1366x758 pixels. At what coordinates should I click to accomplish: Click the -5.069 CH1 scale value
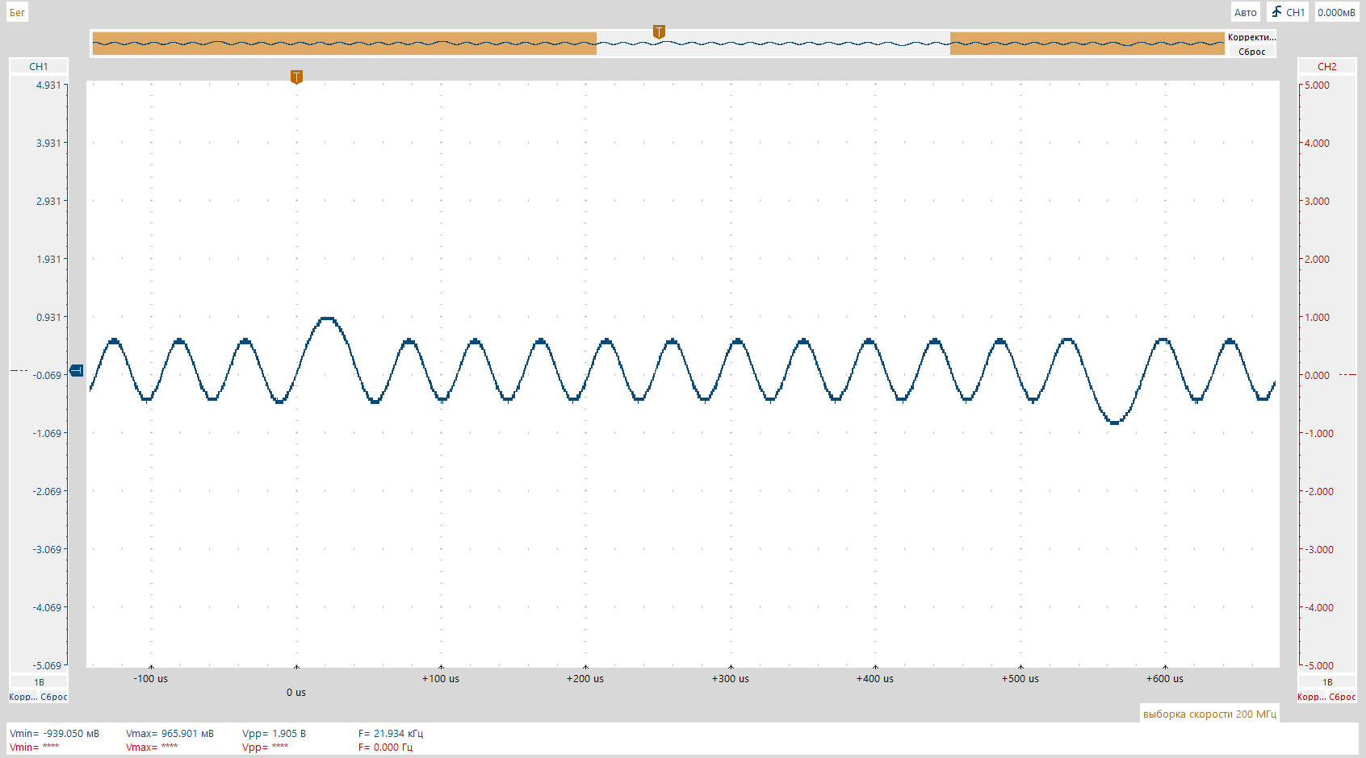pos(47,665)
